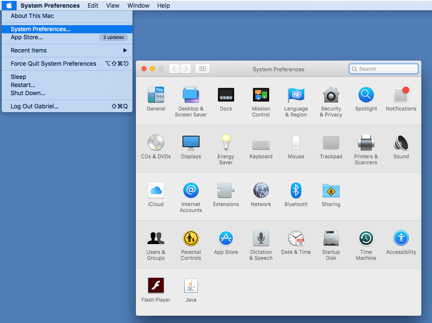The image size is (432, 323).
Task: Open Users & Groups preferences
Action: point(156,245)
